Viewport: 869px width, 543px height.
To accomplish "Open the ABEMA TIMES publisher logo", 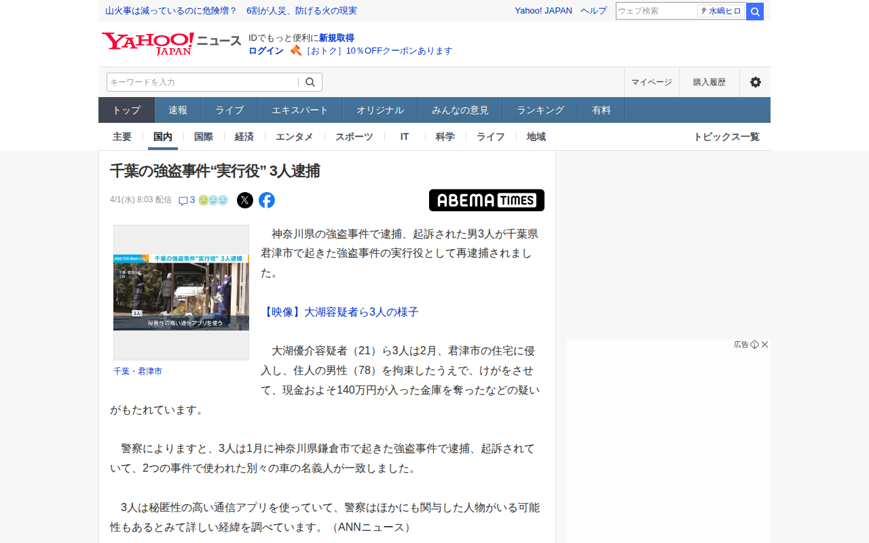I will click(487, 200).
